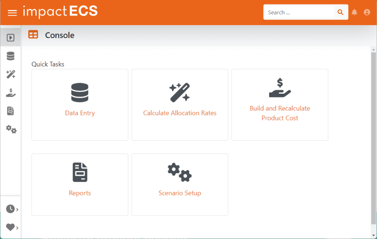Click the notification bell icon
Image resolution: width=377 pixels, height=239 pixels.
(x=354, y=13)
